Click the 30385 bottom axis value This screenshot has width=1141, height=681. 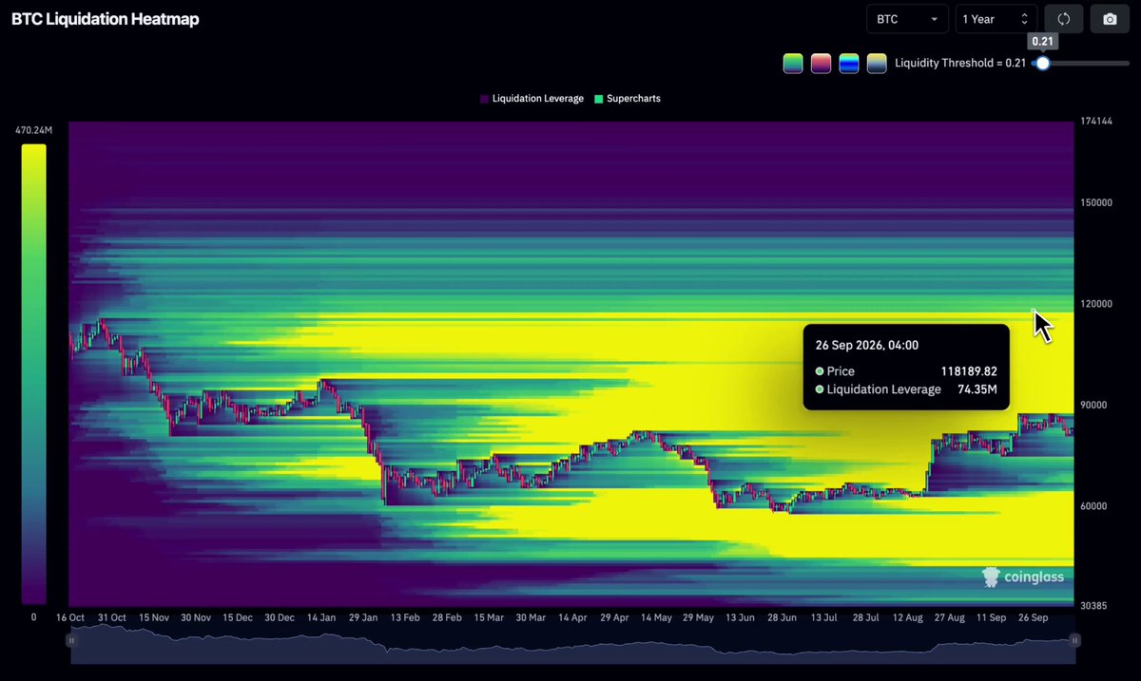pos(1095,606)
